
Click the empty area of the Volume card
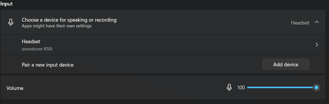[x=124, y=88]
